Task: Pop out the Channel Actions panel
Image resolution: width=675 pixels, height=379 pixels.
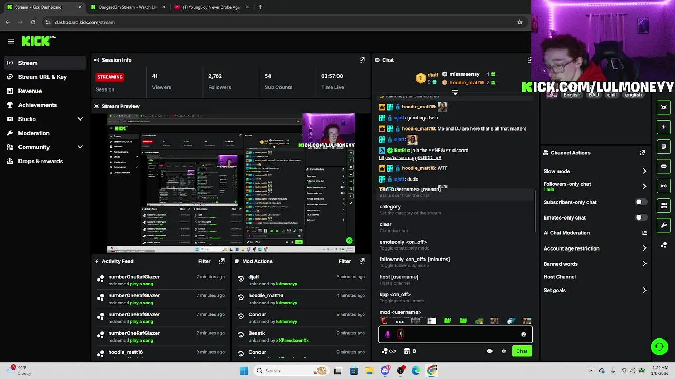Action: [642, 153]
